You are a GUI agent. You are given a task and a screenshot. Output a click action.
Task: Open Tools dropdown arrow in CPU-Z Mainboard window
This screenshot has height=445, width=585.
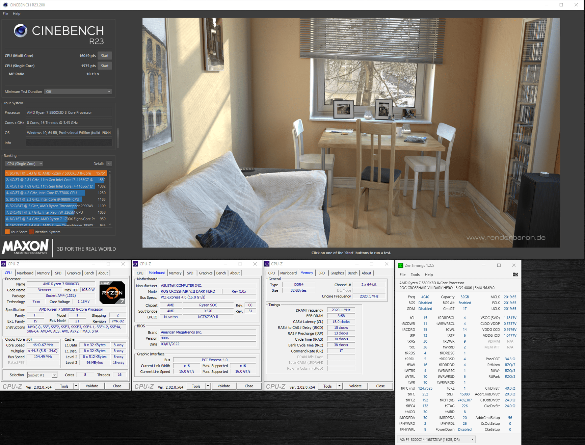(x=208, y=386)
